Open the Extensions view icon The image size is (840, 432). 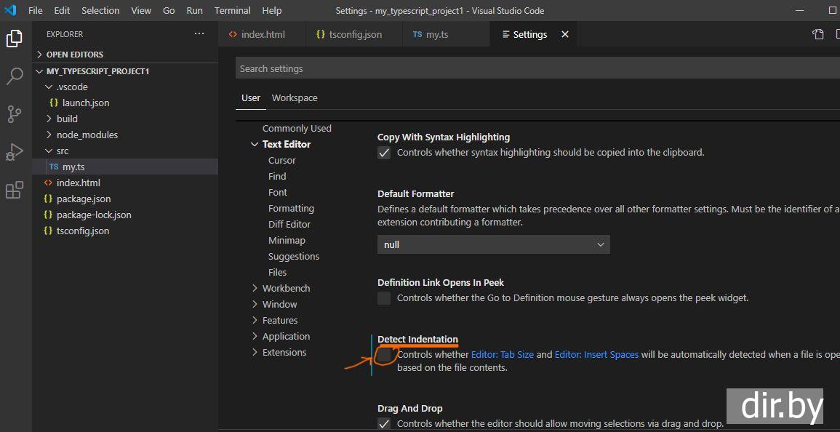[14, 191]
